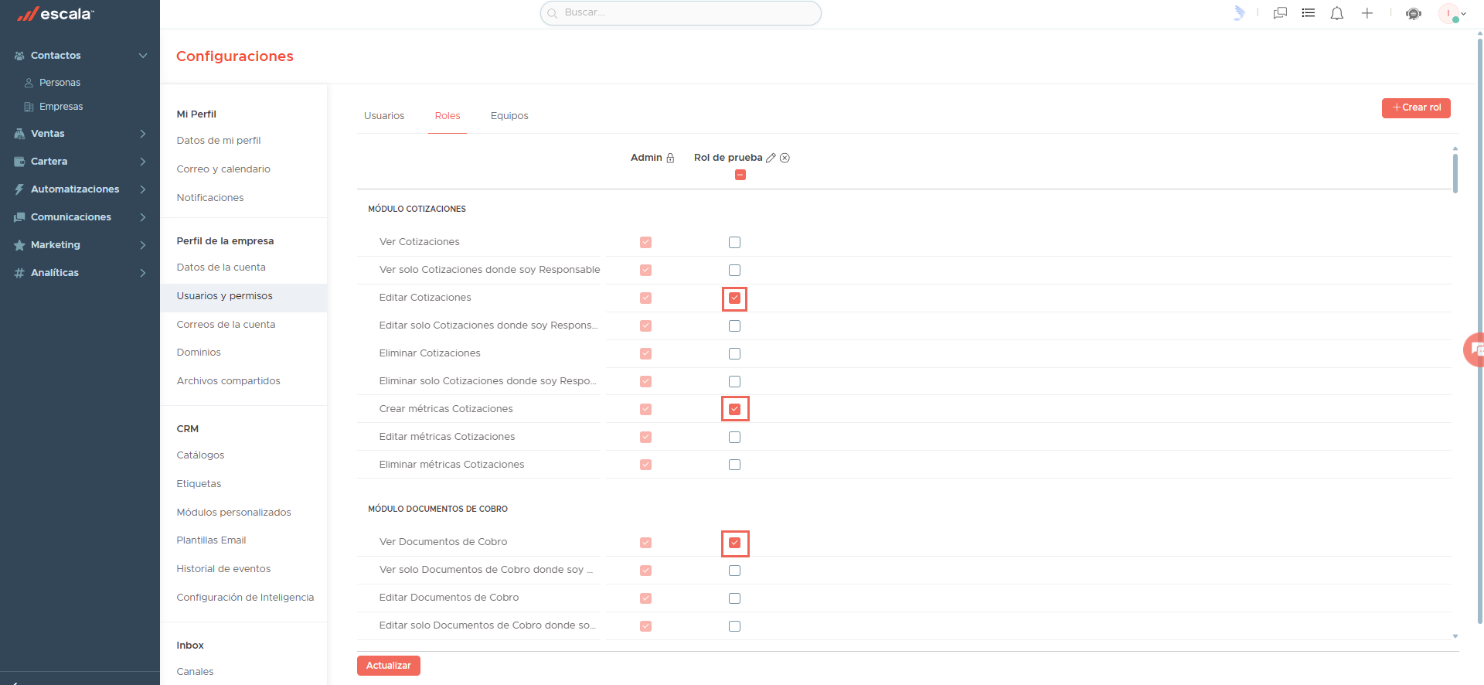Toggle all permissions for Rol de prueba
This screenshot has height=685, width=1484.
(740, 175)
